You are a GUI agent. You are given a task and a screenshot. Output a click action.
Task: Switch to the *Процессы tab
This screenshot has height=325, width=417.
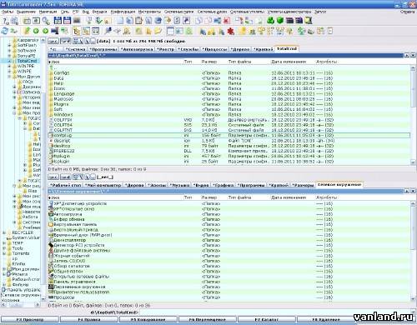(214, 49)
